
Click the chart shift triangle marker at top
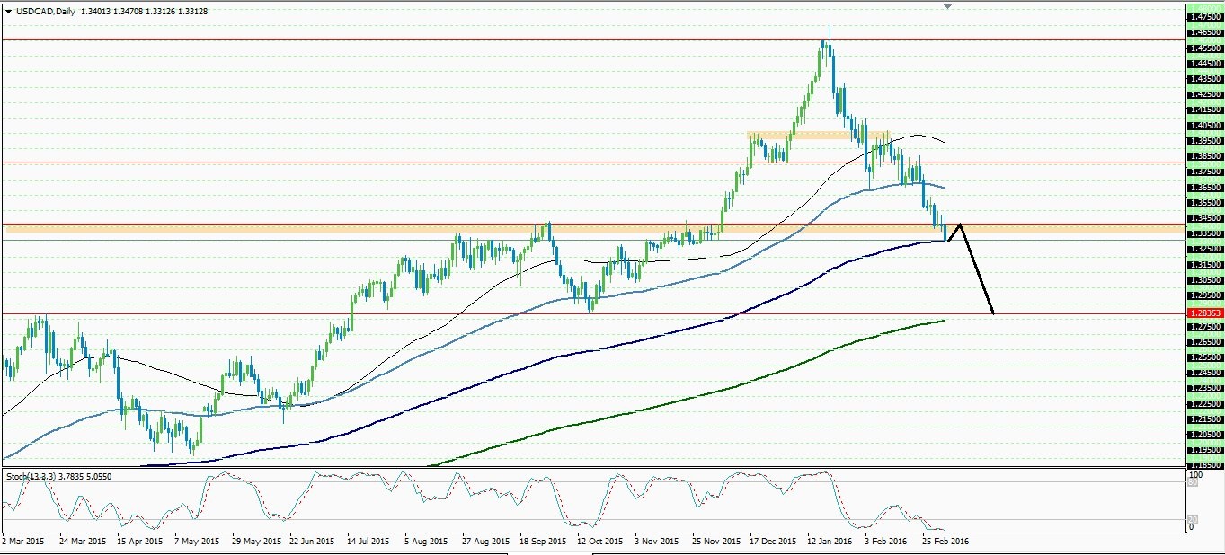[948, 7]
